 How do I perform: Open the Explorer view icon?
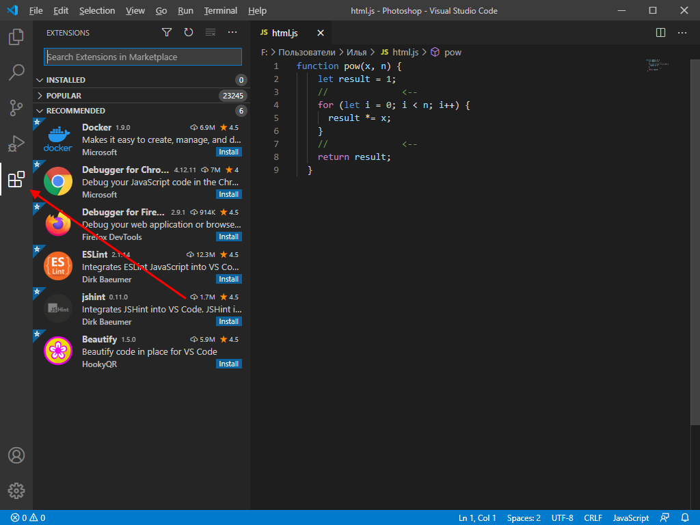(16, 38)
